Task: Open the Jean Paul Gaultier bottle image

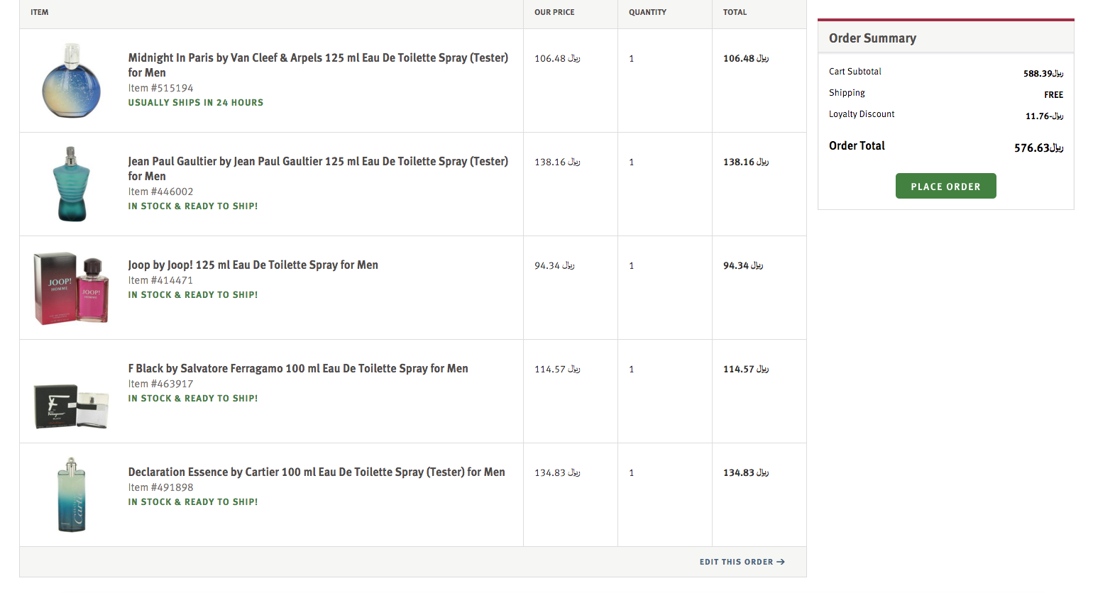Action: pyautogui.click(x=71, y=184)
